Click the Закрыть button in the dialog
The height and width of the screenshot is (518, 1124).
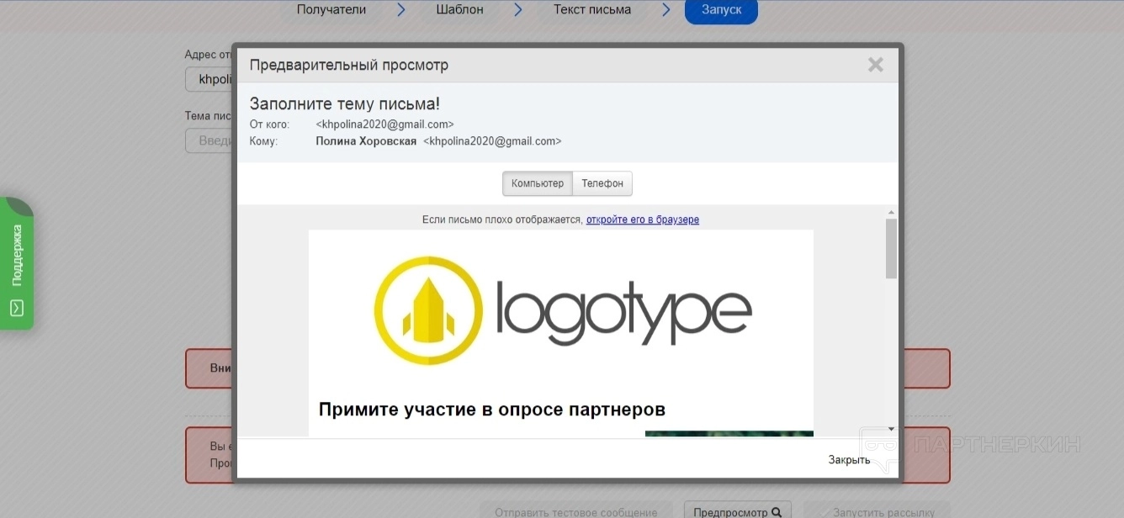pyautogui.click(x=849, y=459)
